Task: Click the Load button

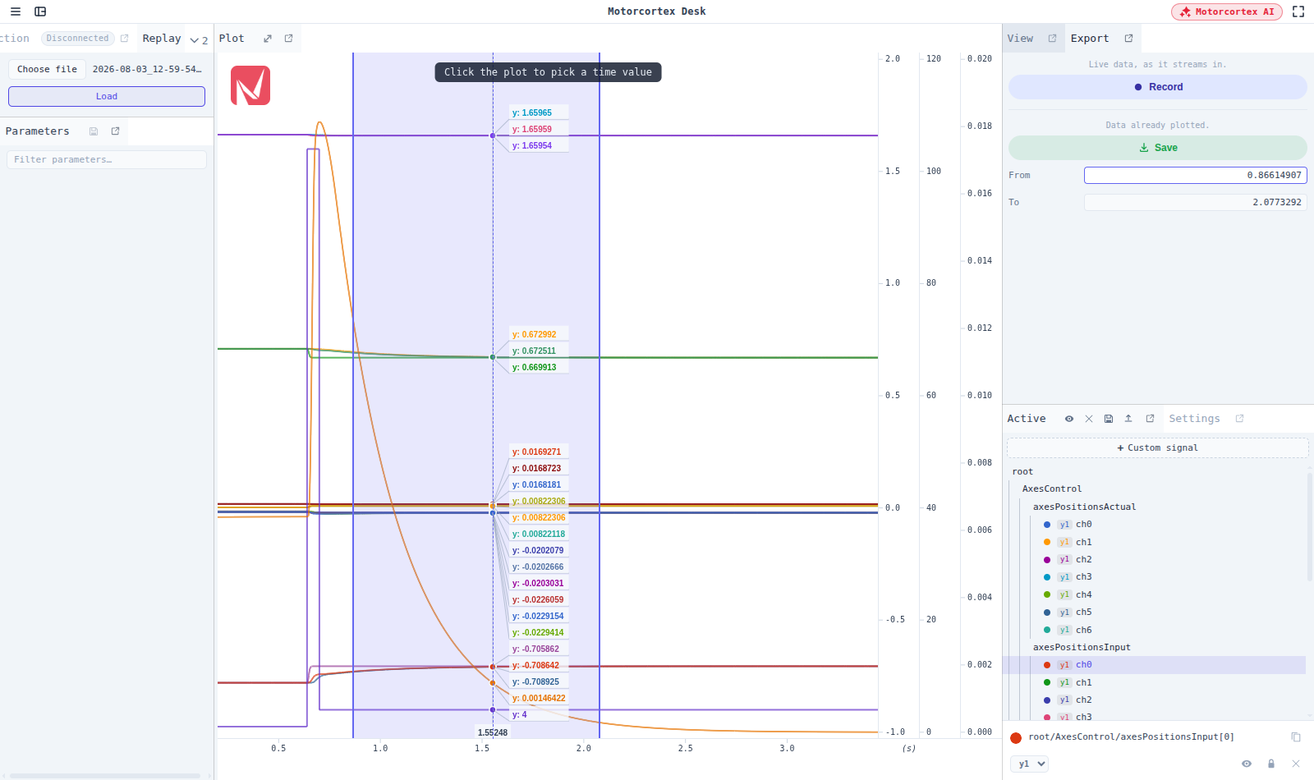Action: (107, 96)
